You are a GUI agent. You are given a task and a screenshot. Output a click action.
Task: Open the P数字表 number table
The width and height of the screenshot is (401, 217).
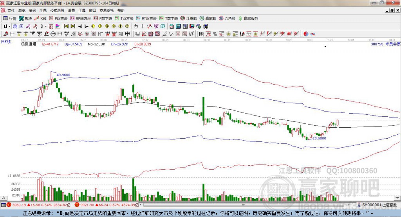[x=103, y=18]
